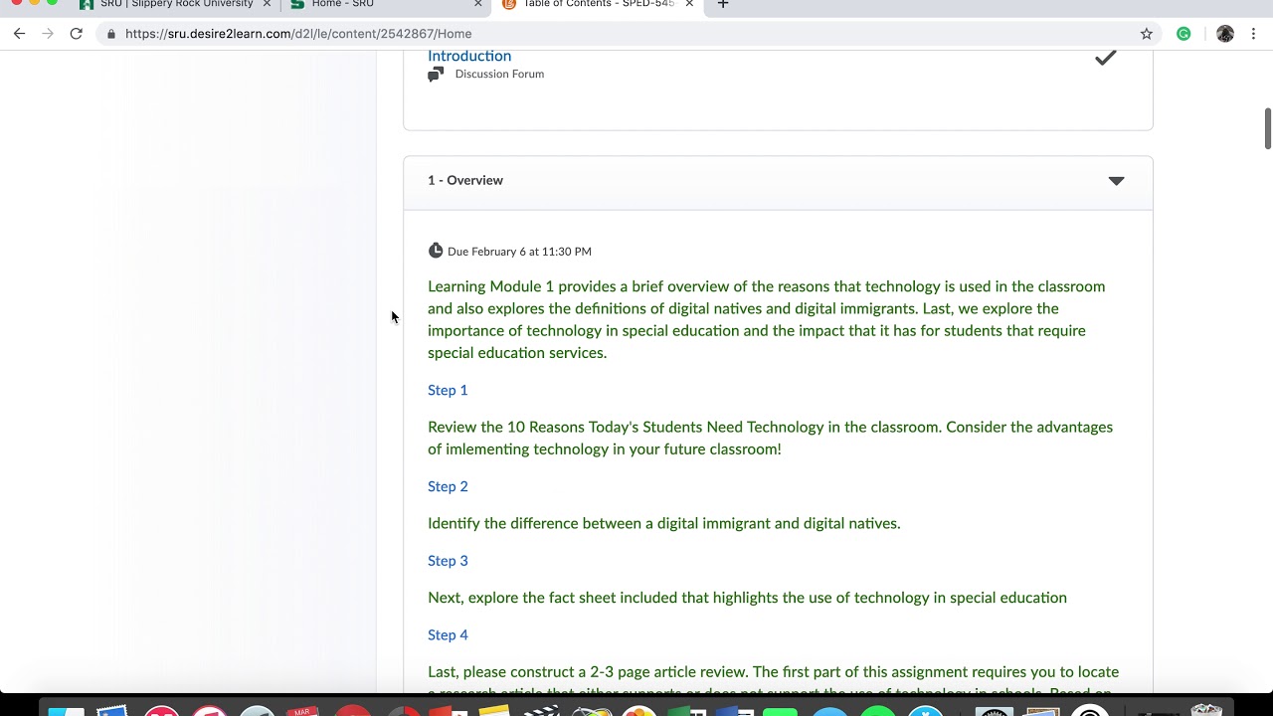The height and width of the screenshot is (716, 1273).
Task: Go back using the browser back arrow
Action: tap(19, 34)
